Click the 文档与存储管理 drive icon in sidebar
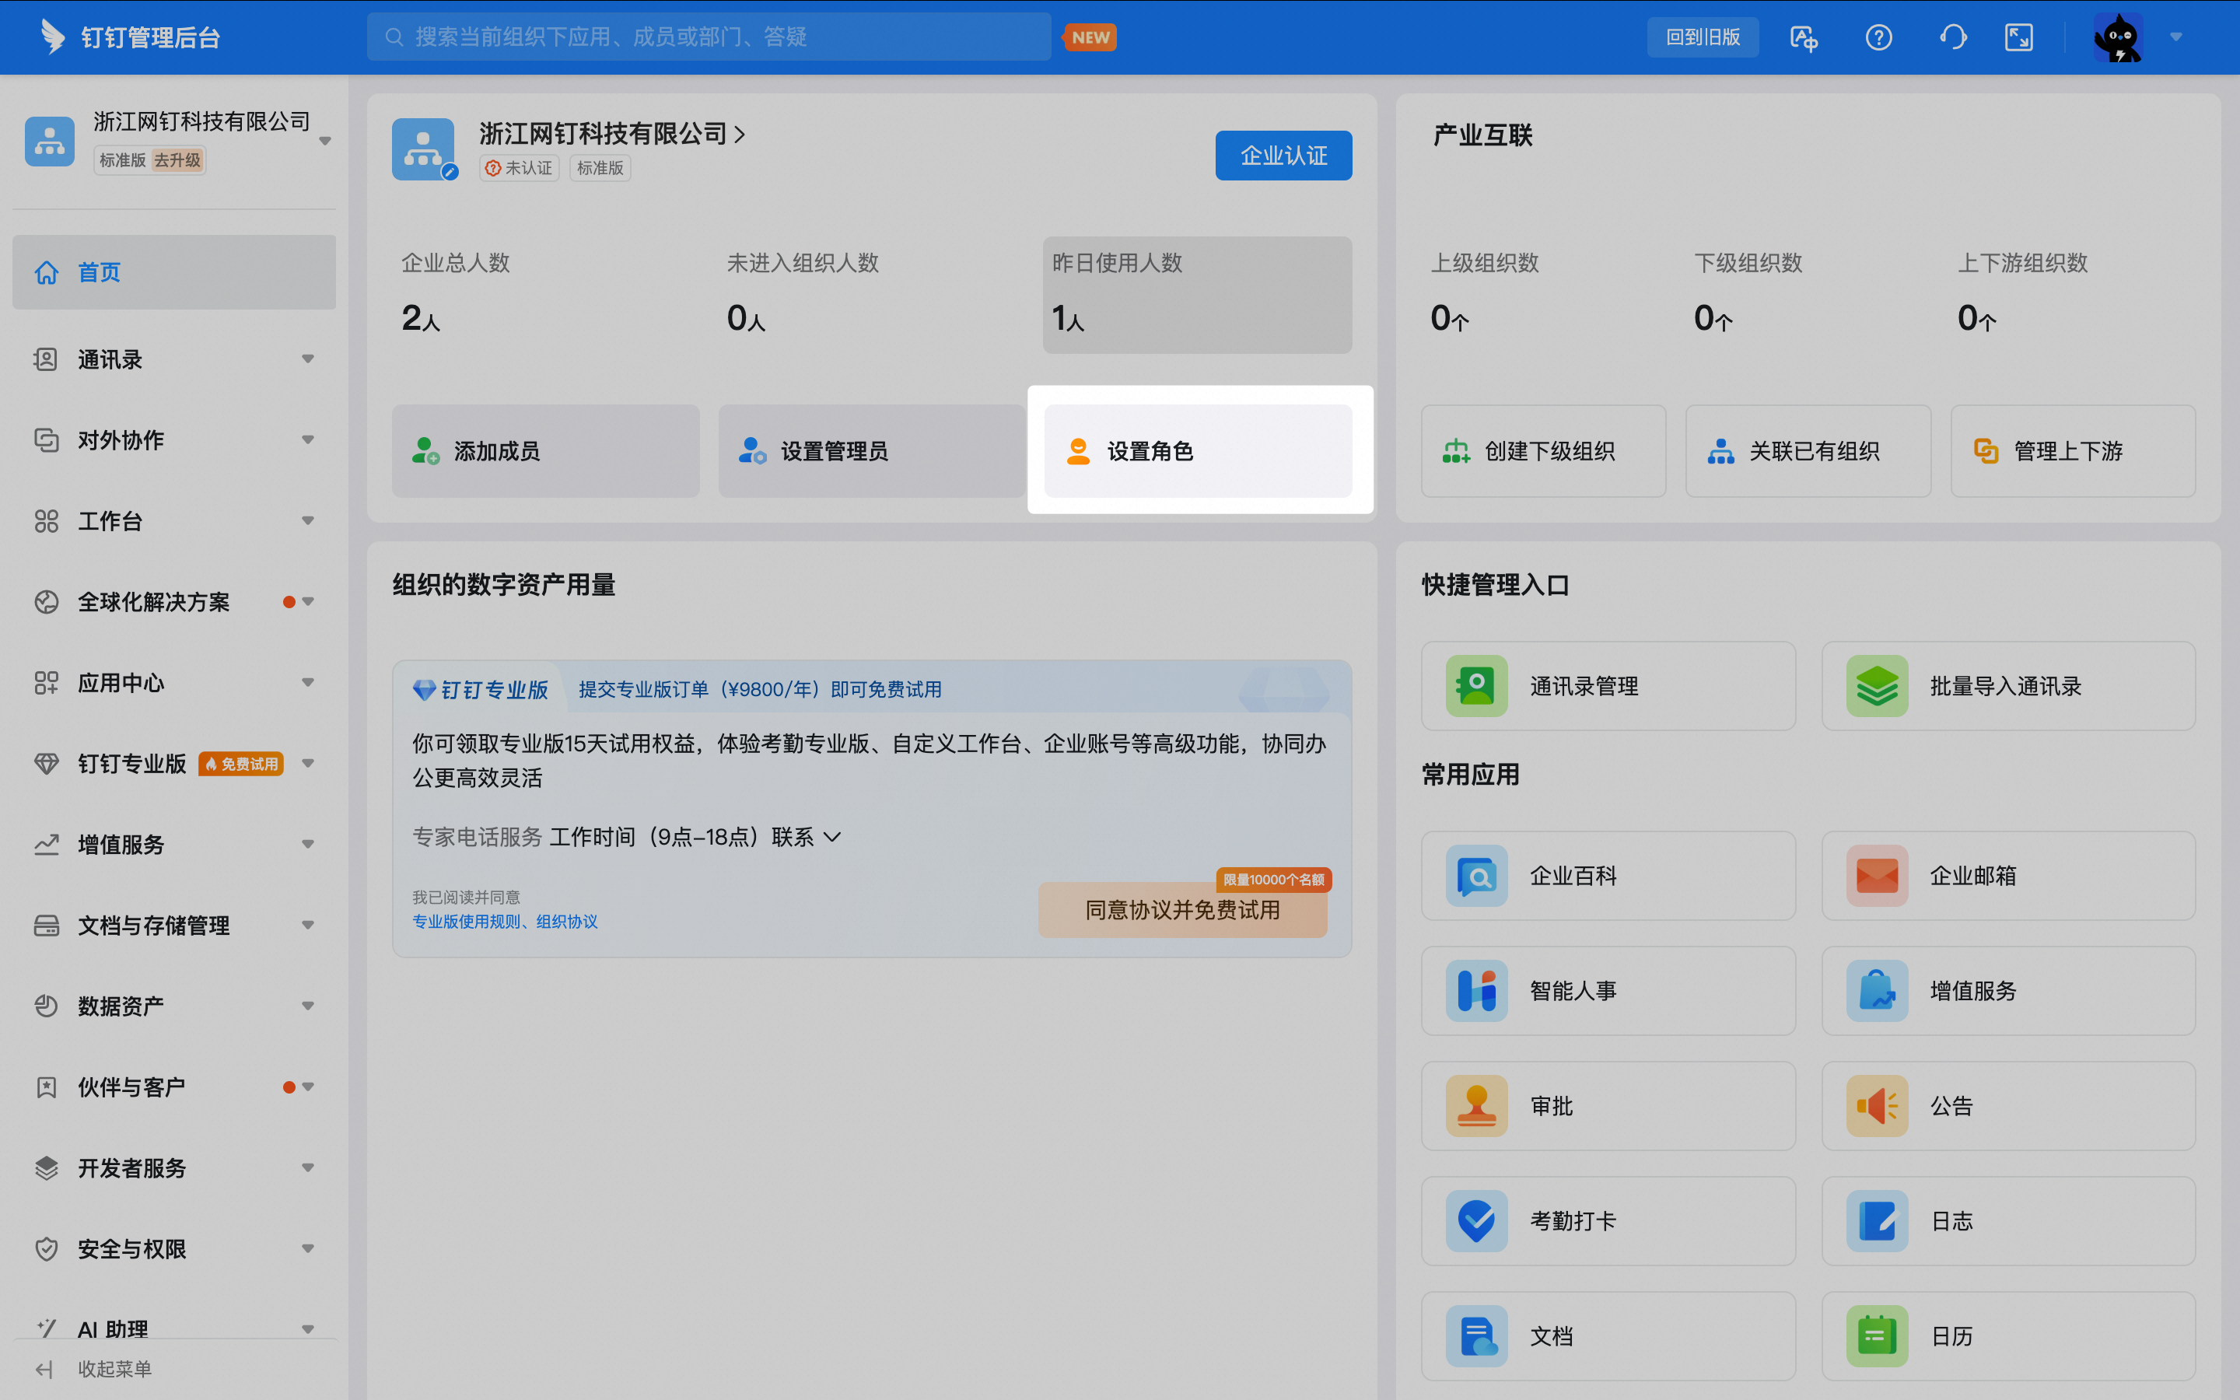 click(47, 925)
